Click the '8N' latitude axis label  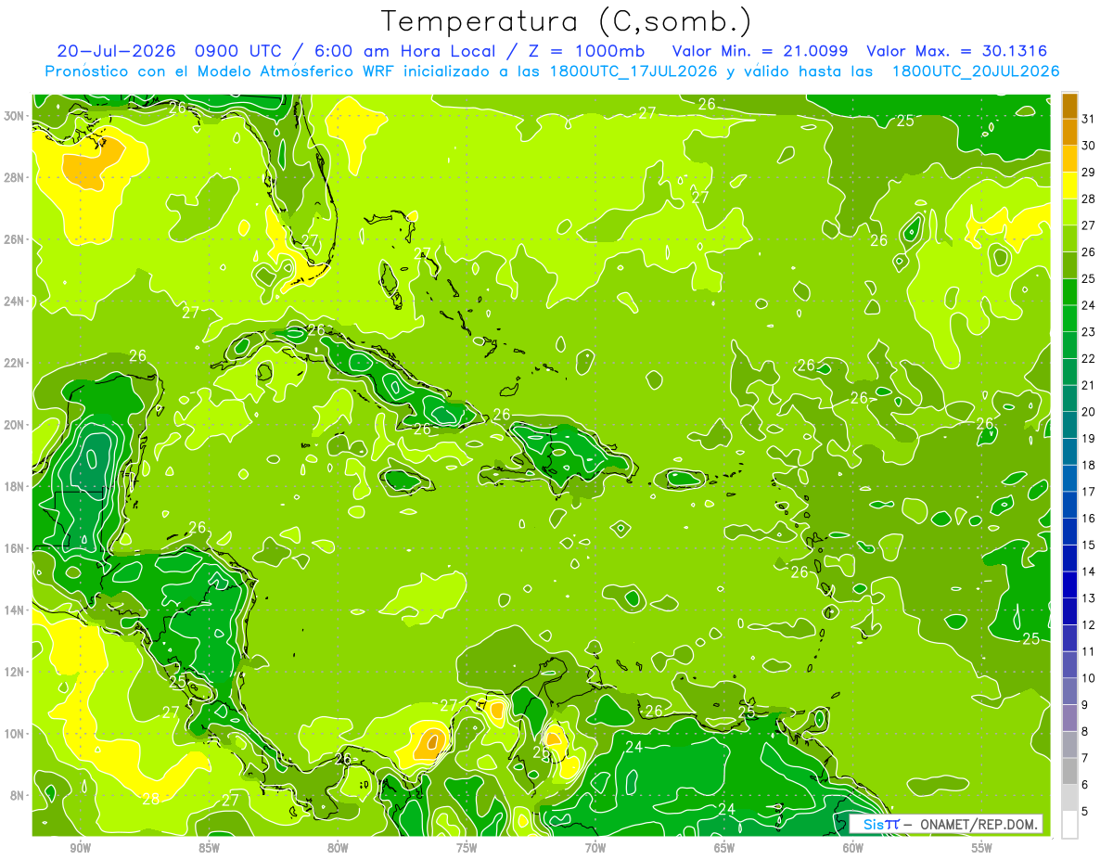19,796
